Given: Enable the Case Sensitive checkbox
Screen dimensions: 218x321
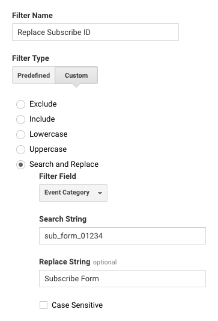Looking at the screenshot, I should tap(43, 305).
